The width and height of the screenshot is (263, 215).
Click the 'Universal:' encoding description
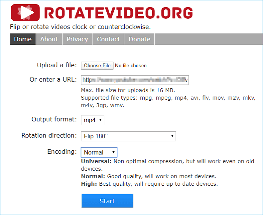[x=168, y=165]
